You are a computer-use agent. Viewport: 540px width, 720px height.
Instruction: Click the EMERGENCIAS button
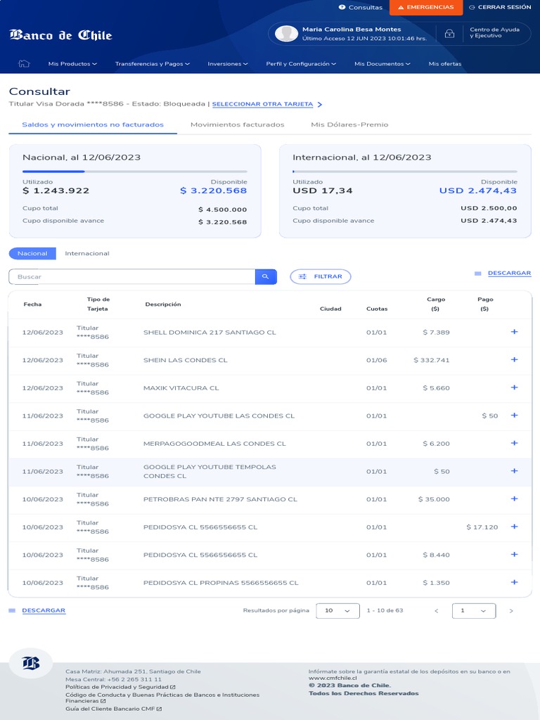(x=426, y=7)
